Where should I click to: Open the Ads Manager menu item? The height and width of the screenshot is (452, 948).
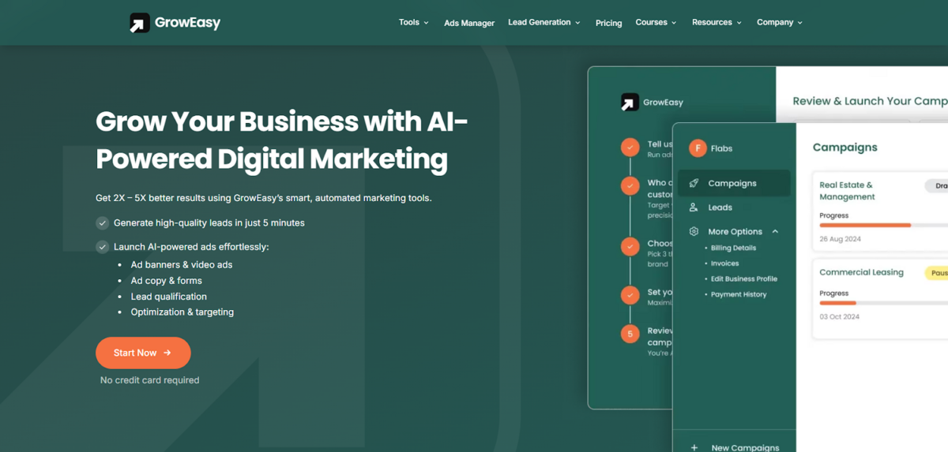tap(469, 23)
